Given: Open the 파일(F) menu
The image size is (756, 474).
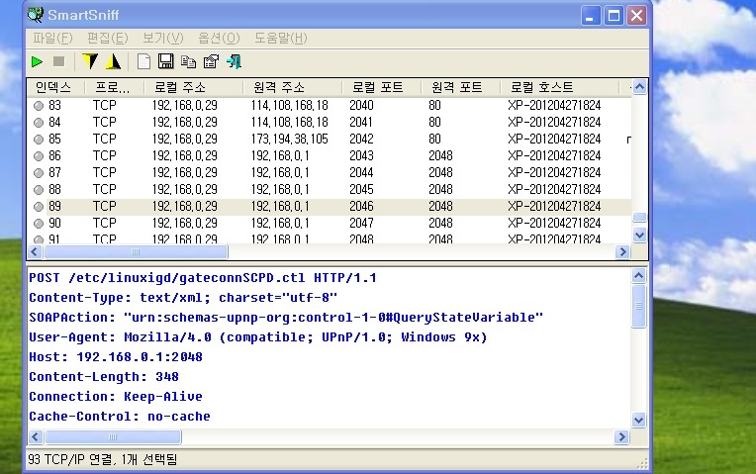Looking at the screenshot, I should [52, 38].
